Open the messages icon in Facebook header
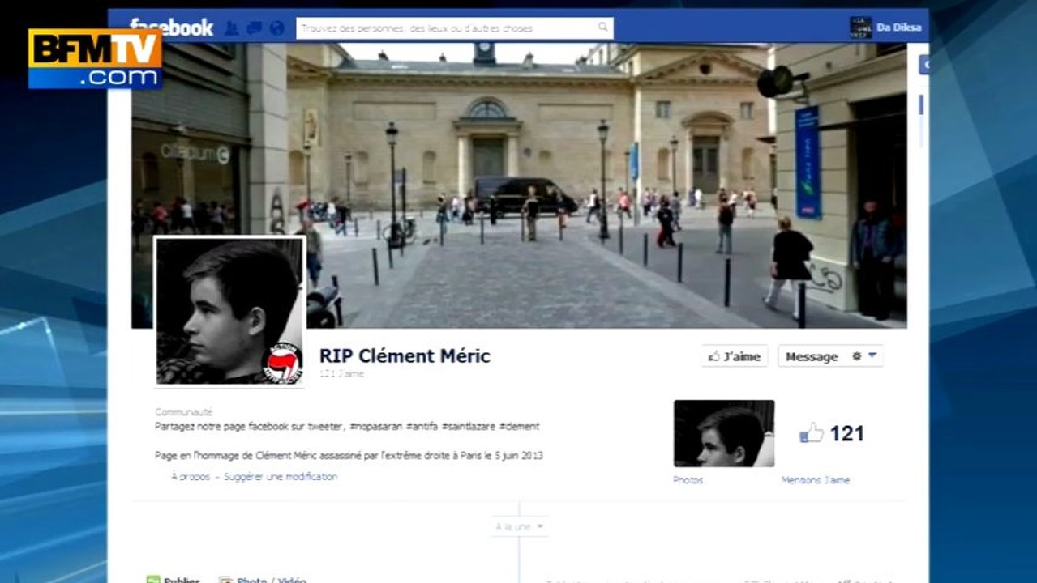 pyautogui.click(x=255, y=28)
